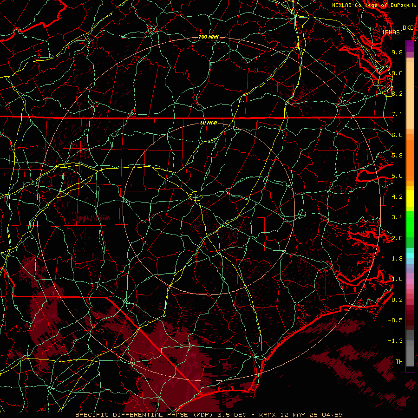
Task: Pick the purple band atop the color scale
Action: 410,46
